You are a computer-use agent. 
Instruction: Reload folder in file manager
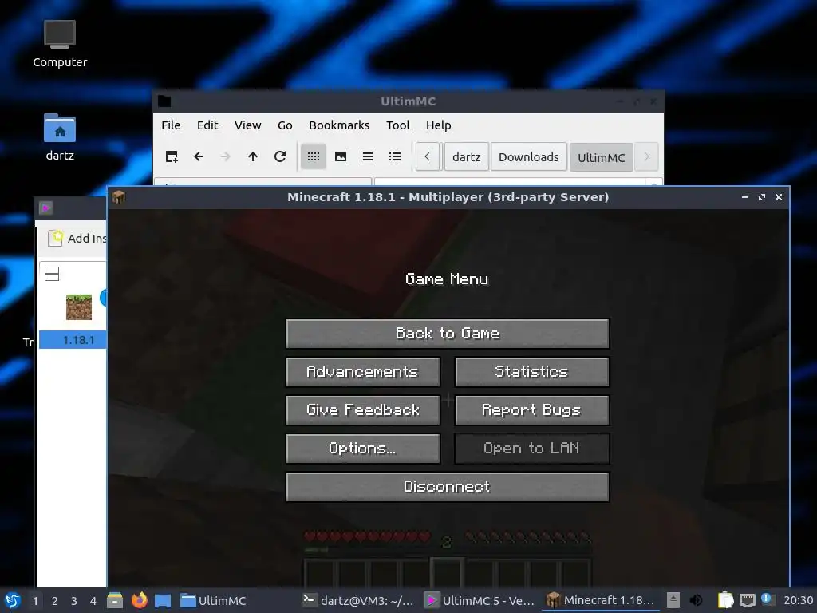[280, 156]
